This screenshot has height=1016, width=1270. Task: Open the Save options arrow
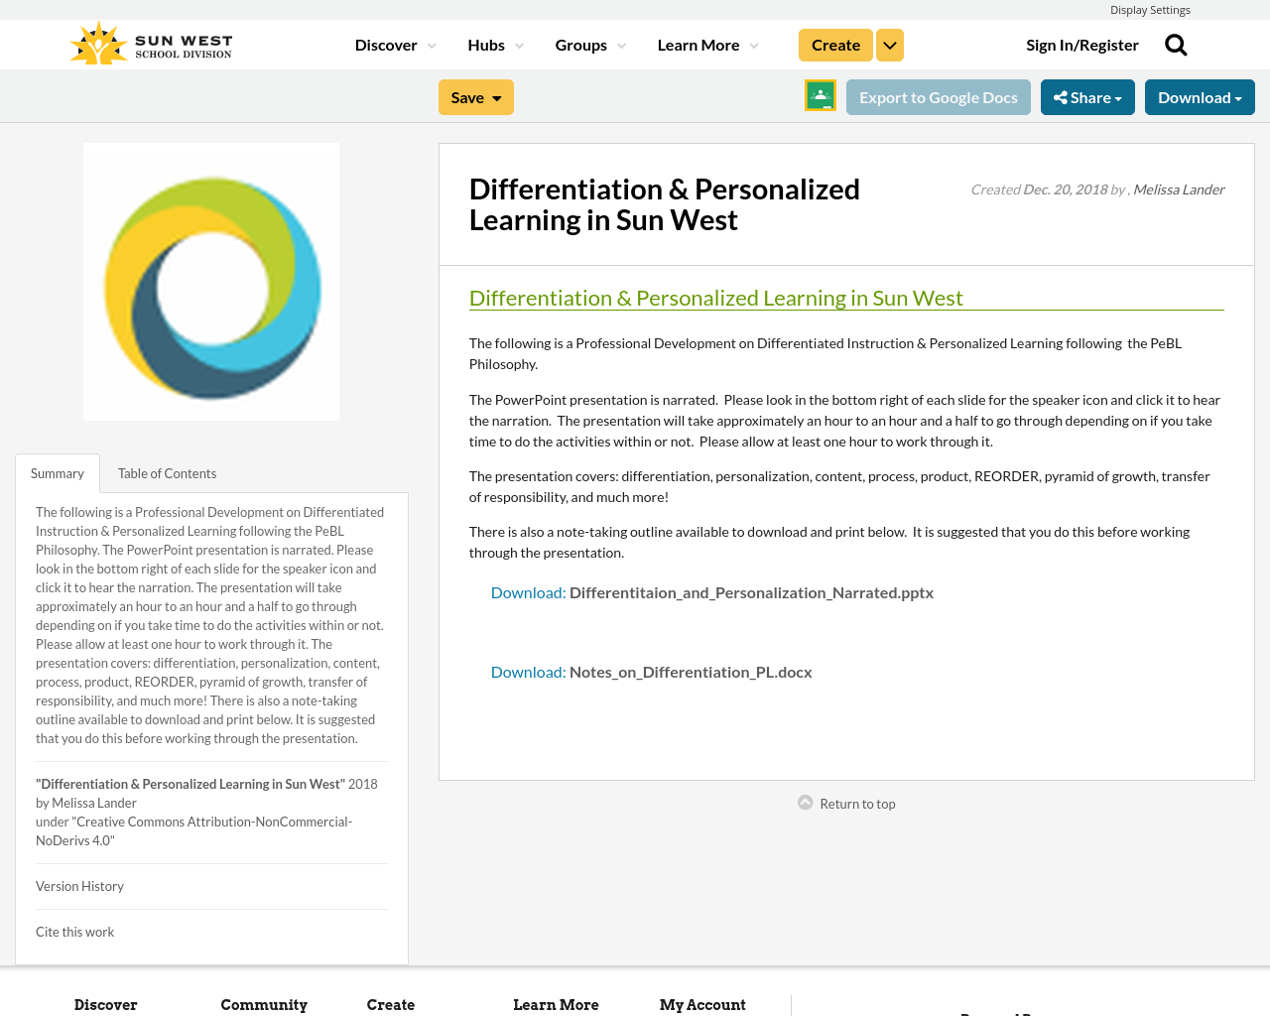pos(495,95)
